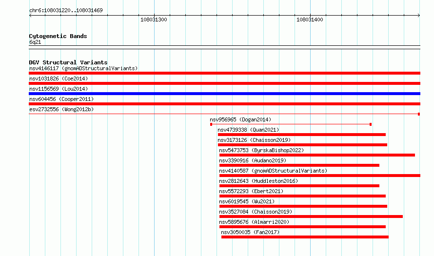Click the chr6:108031220..108031469 coordinate label
This screenshot has height=256, width=434.
(66, 10)
